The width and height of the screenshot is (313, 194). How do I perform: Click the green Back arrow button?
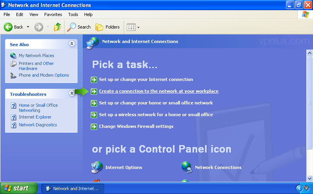pyautogui.click(x=8, y=27)
